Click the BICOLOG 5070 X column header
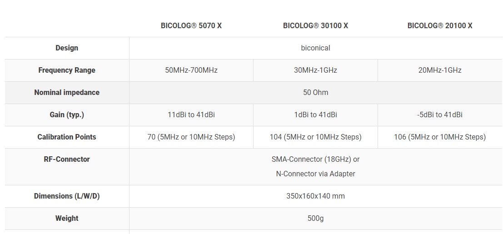503x234 pixels. point(191,25)
